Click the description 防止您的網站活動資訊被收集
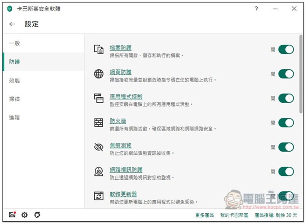Screen dimensions: 306x224 [x=142, y=153]
